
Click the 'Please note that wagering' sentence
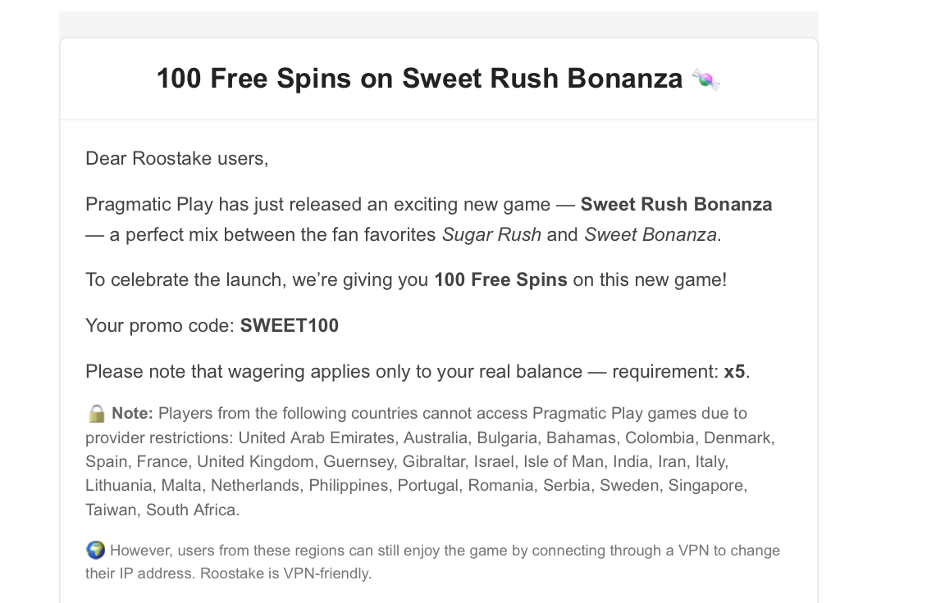coord(246,371)
